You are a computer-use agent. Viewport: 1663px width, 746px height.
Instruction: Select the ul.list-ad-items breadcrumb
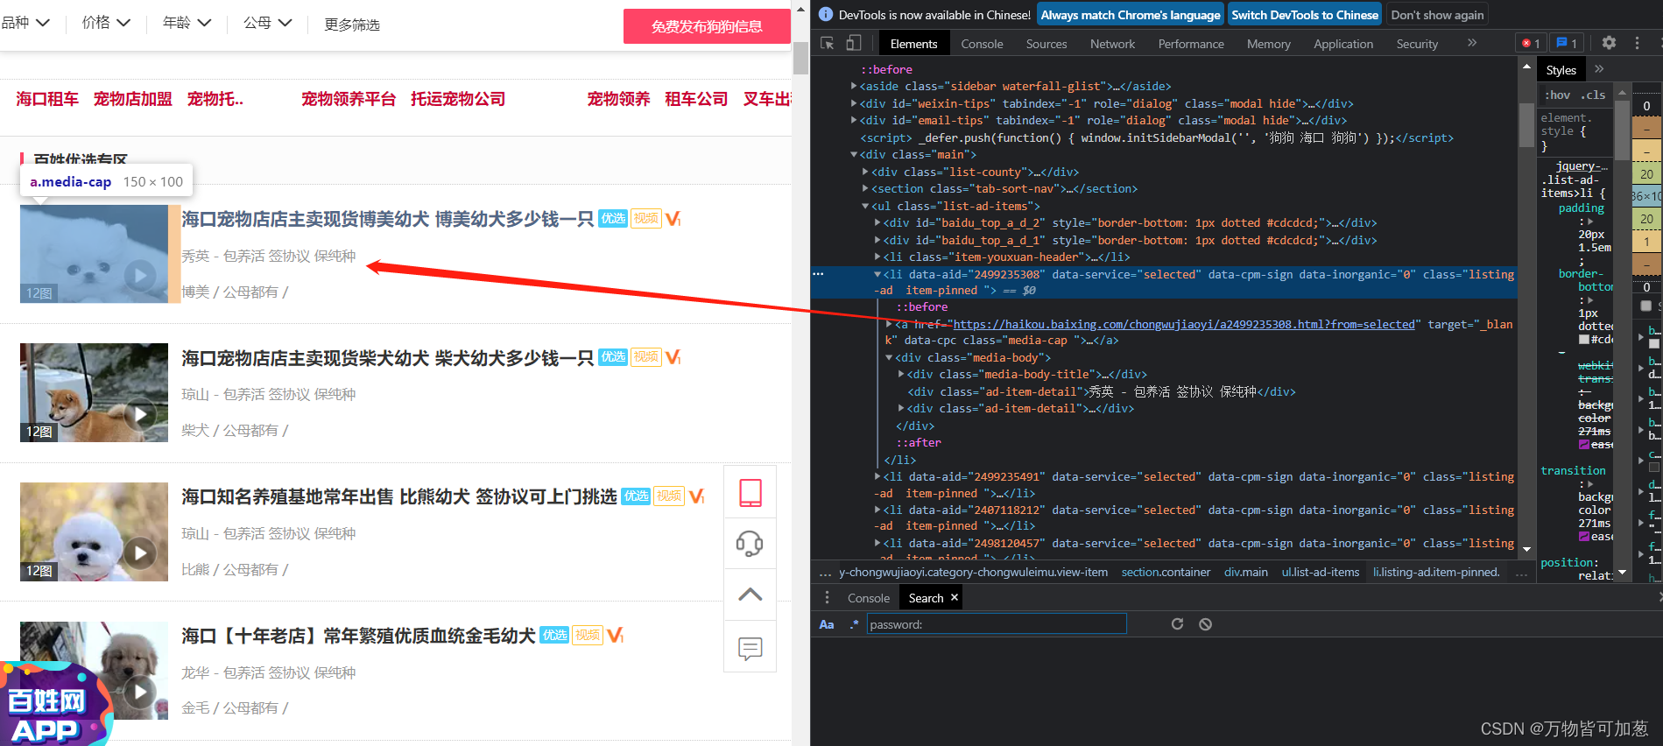click(x=1320, y=573)
